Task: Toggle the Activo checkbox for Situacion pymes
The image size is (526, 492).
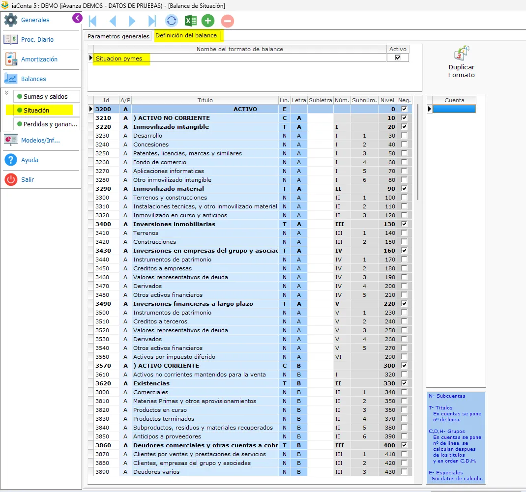Action: [x=398, y=58]
